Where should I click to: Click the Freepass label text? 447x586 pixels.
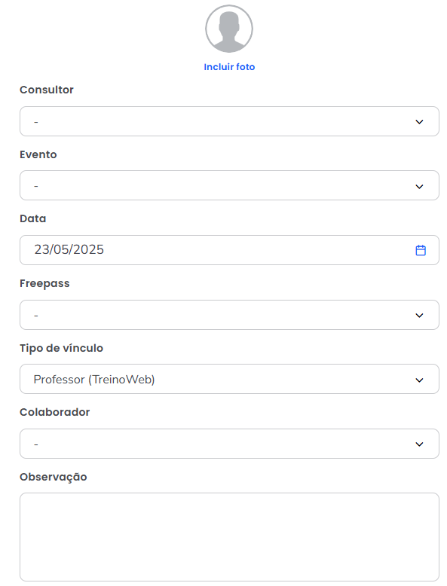click(x=44, y=284)
